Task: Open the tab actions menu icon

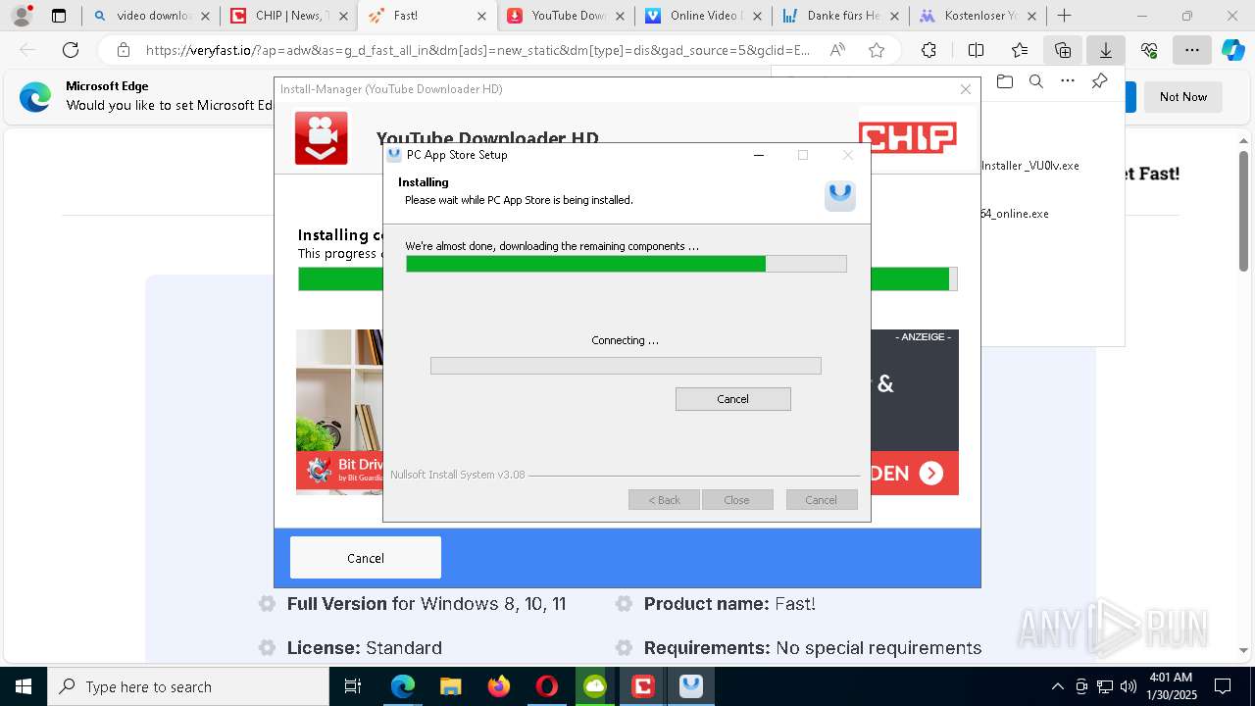Action: 59,16
